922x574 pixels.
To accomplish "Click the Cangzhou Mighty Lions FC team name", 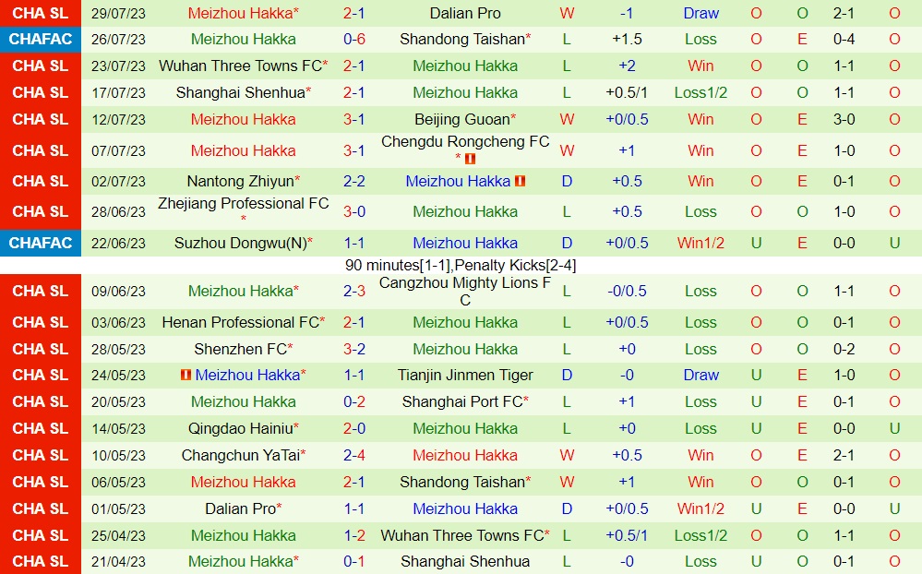I will click(465, 292).
